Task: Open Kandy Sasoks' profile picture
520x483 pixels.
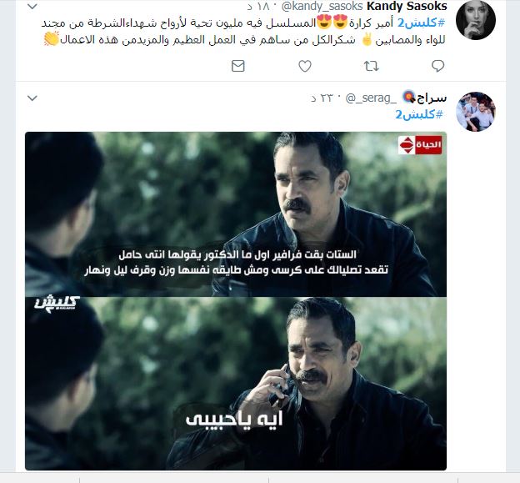Action: pyautogui.click(x=475, y=20)
